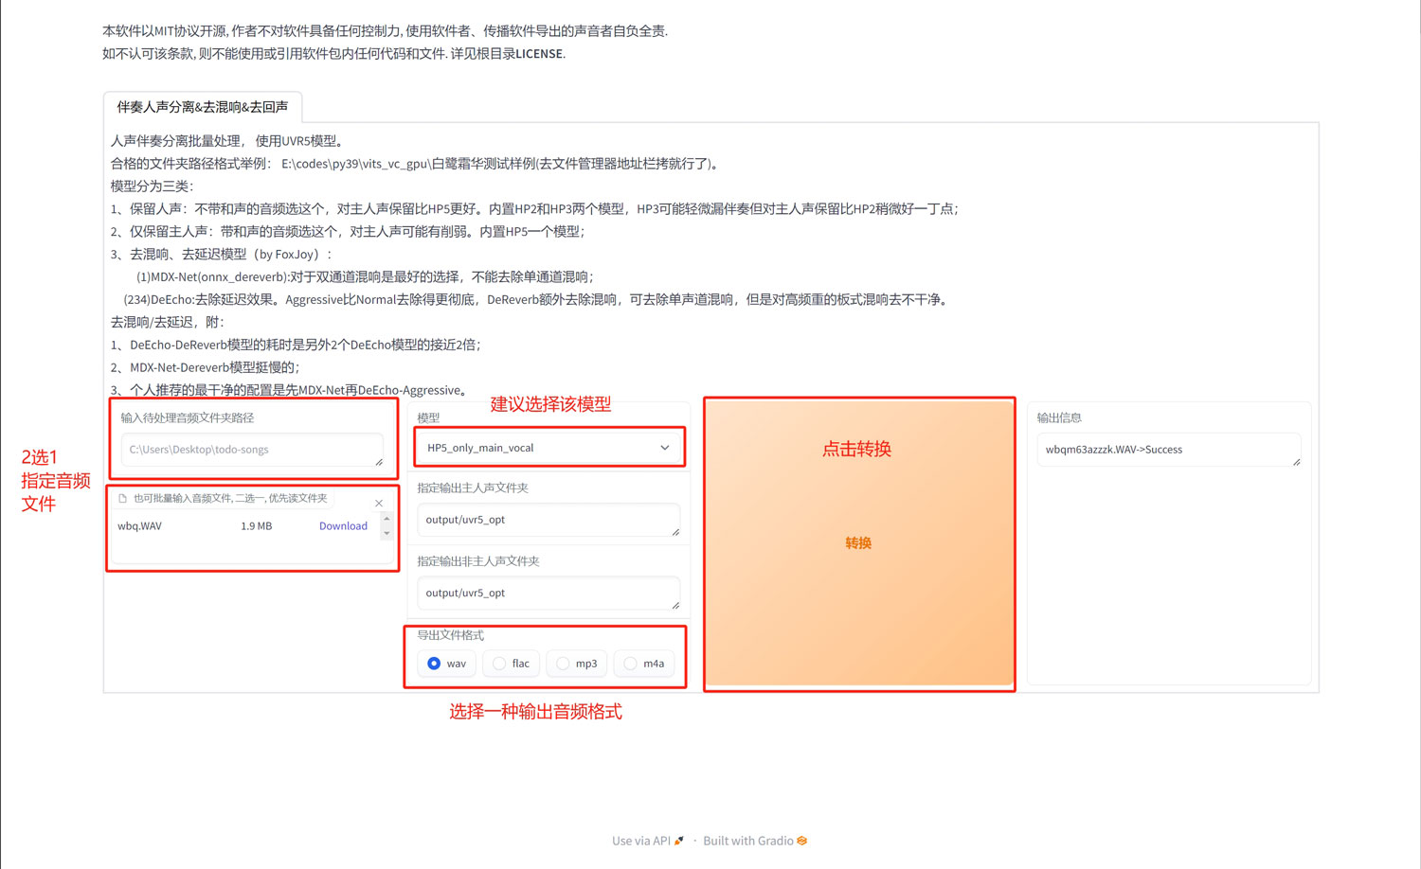The height and width of the screenshot is (869, 1421).
Task: Click the 指定输出非主人声文件夹 label
Action: 478,561
